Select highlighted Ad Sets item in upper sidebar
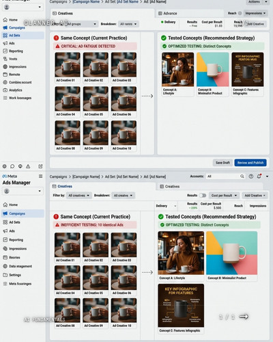 23,36
